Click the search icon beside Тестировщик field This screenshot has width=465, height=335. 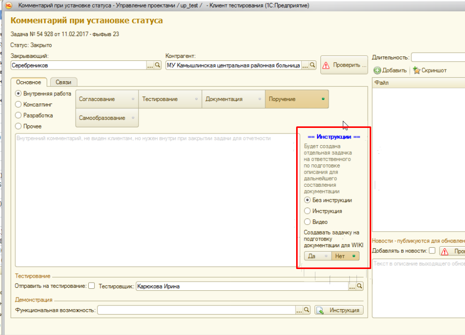[360, 286]
